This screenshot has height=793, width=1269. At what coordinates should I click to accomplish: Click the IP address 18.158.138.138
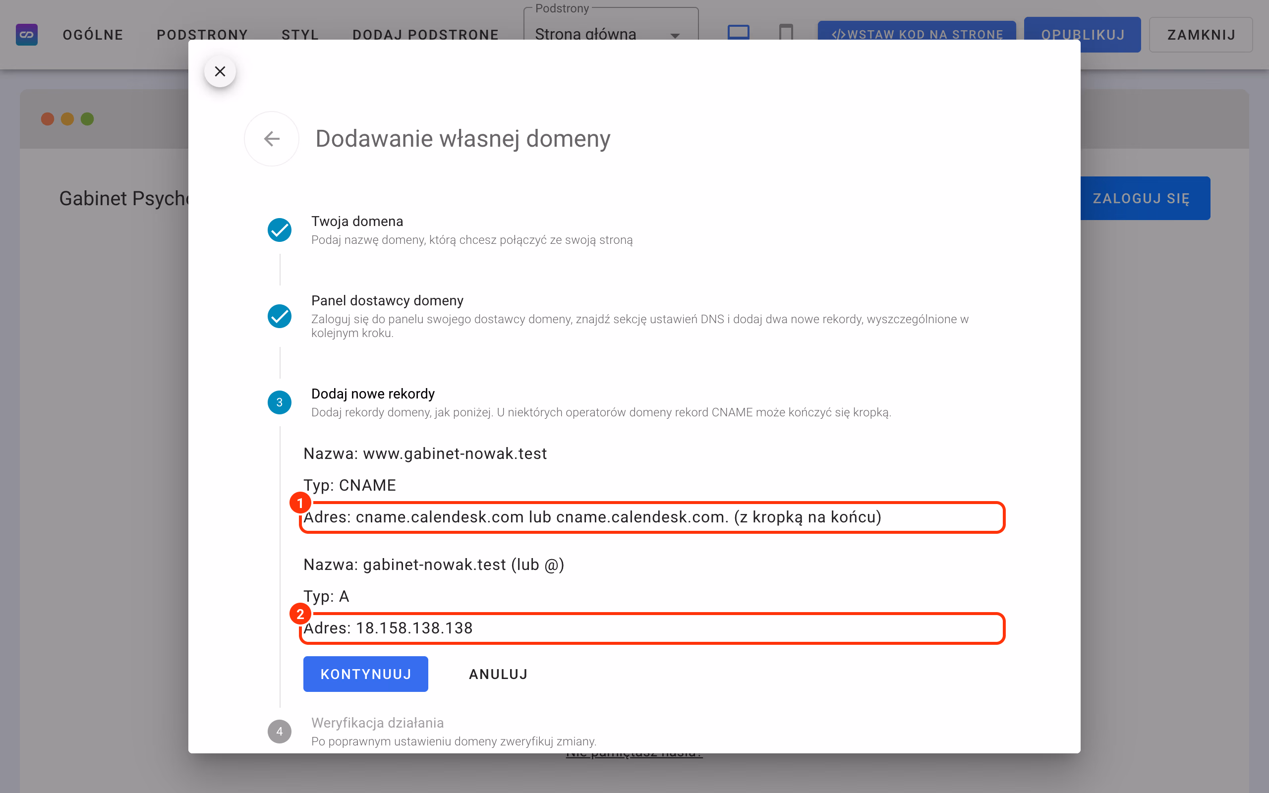point(414,628)
